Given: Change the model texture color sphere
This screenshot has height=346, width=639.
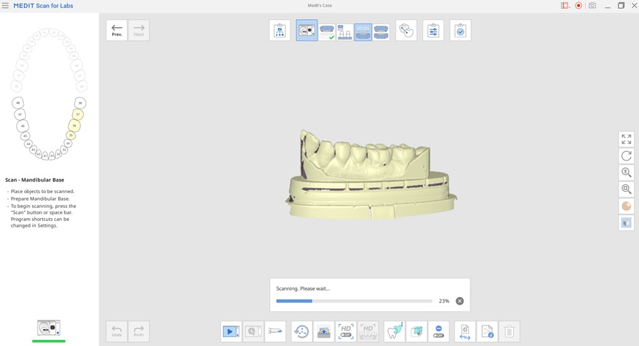Looking at the screenshot, I should [x=626, y=206].
